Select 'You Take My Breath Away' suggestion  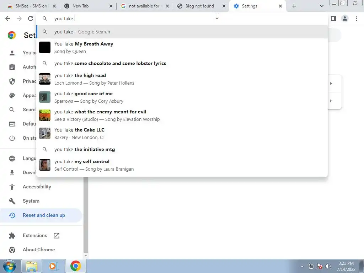[182, 47]
